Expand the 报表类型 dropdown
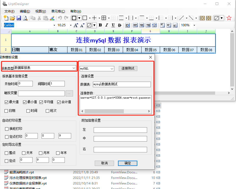236x189 pixels. 74,68
